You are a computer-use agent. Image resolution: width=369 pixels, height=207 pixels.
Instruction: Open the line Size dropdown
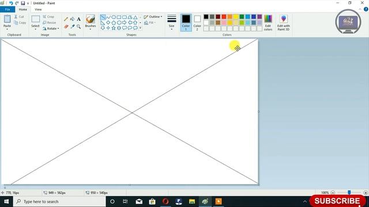point(172,22)
